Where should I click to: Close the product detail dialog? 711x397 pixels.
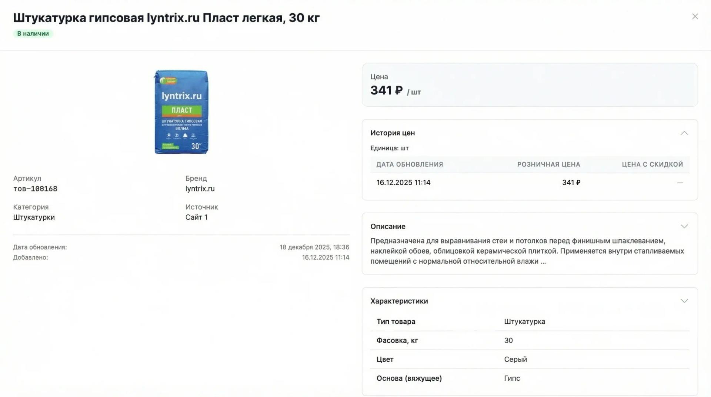pos(695,17)
